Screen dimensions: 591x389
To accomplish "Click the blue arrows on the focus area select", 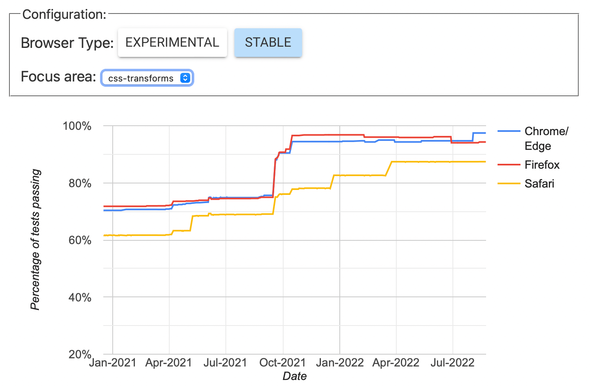I will tap(185, 78).
